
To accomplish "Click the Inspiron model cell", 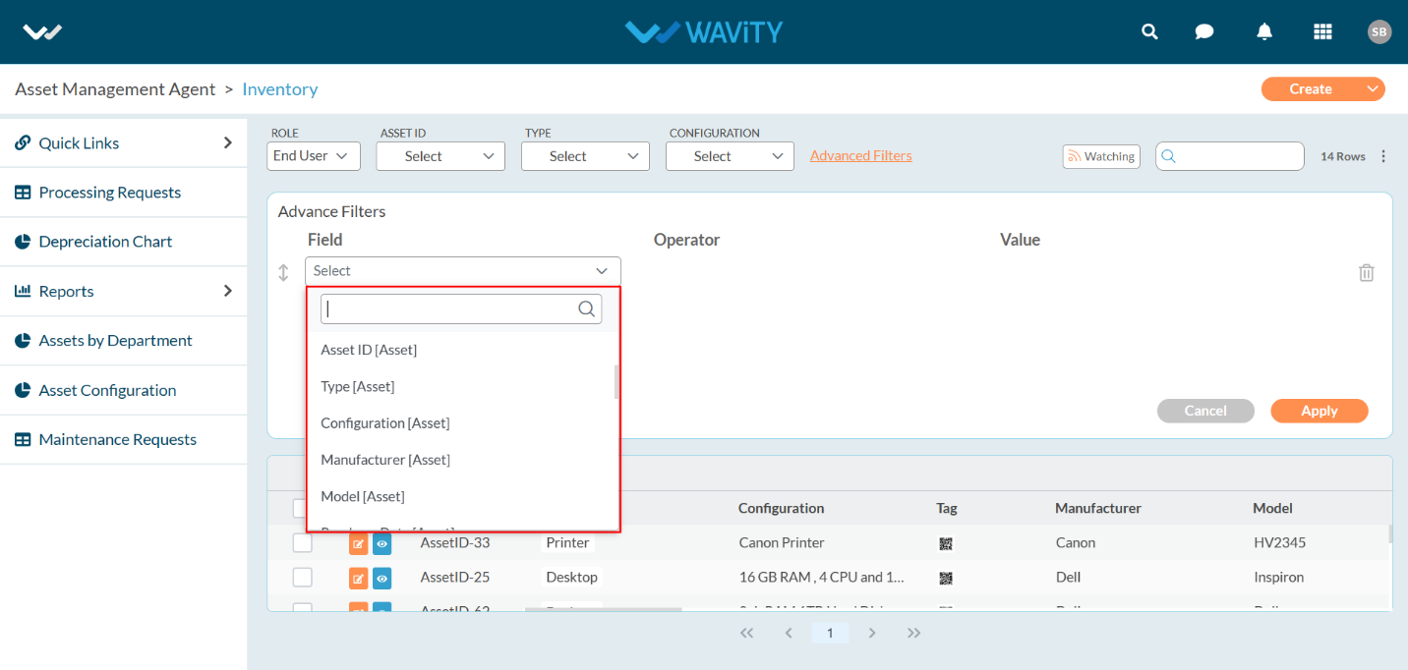I will point(1278,577).
